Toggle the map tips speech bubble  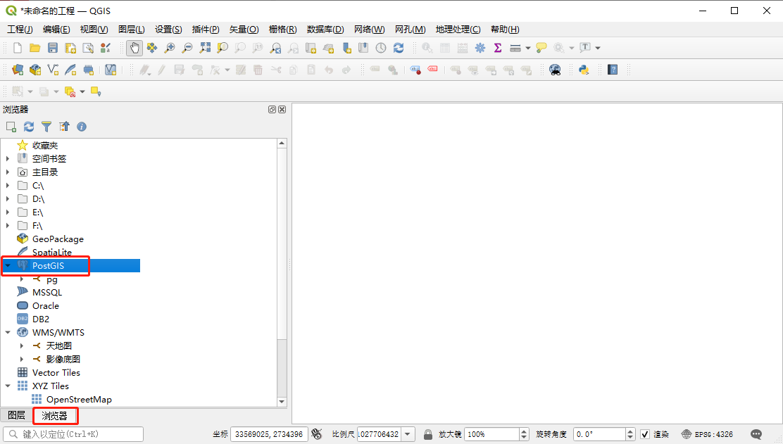[541, 48]
